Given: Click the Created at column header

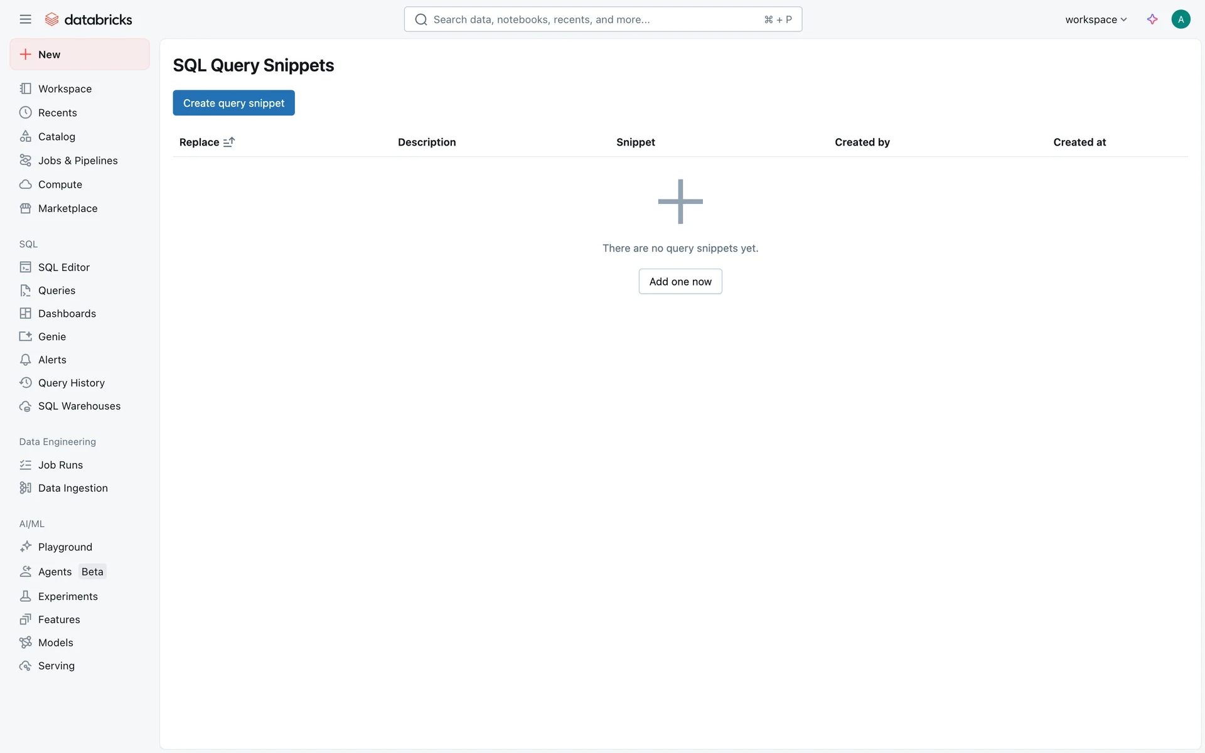Looking at the screenshot, I should coord(1079,142).
